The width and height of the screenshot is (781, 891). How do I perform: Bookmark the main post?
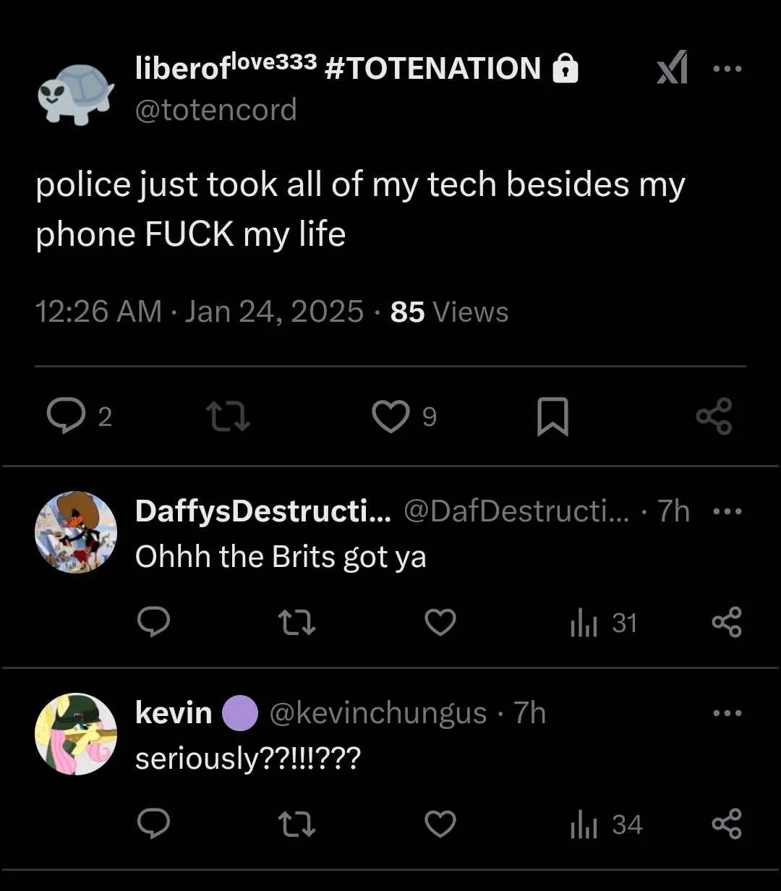coord(552,417)
